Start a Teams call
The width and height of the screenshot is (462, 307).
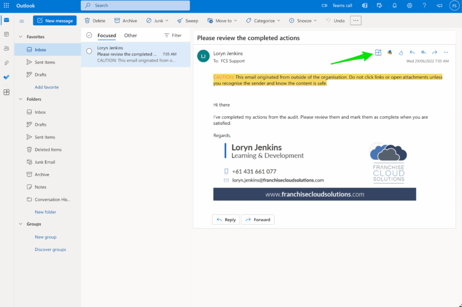(337, 5)
